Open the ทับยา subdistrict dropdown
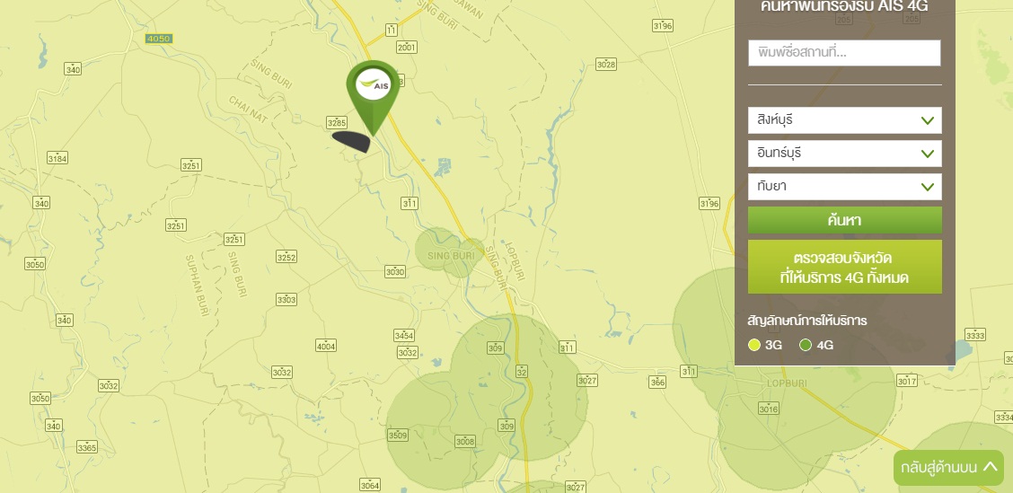 pos(844,187)
